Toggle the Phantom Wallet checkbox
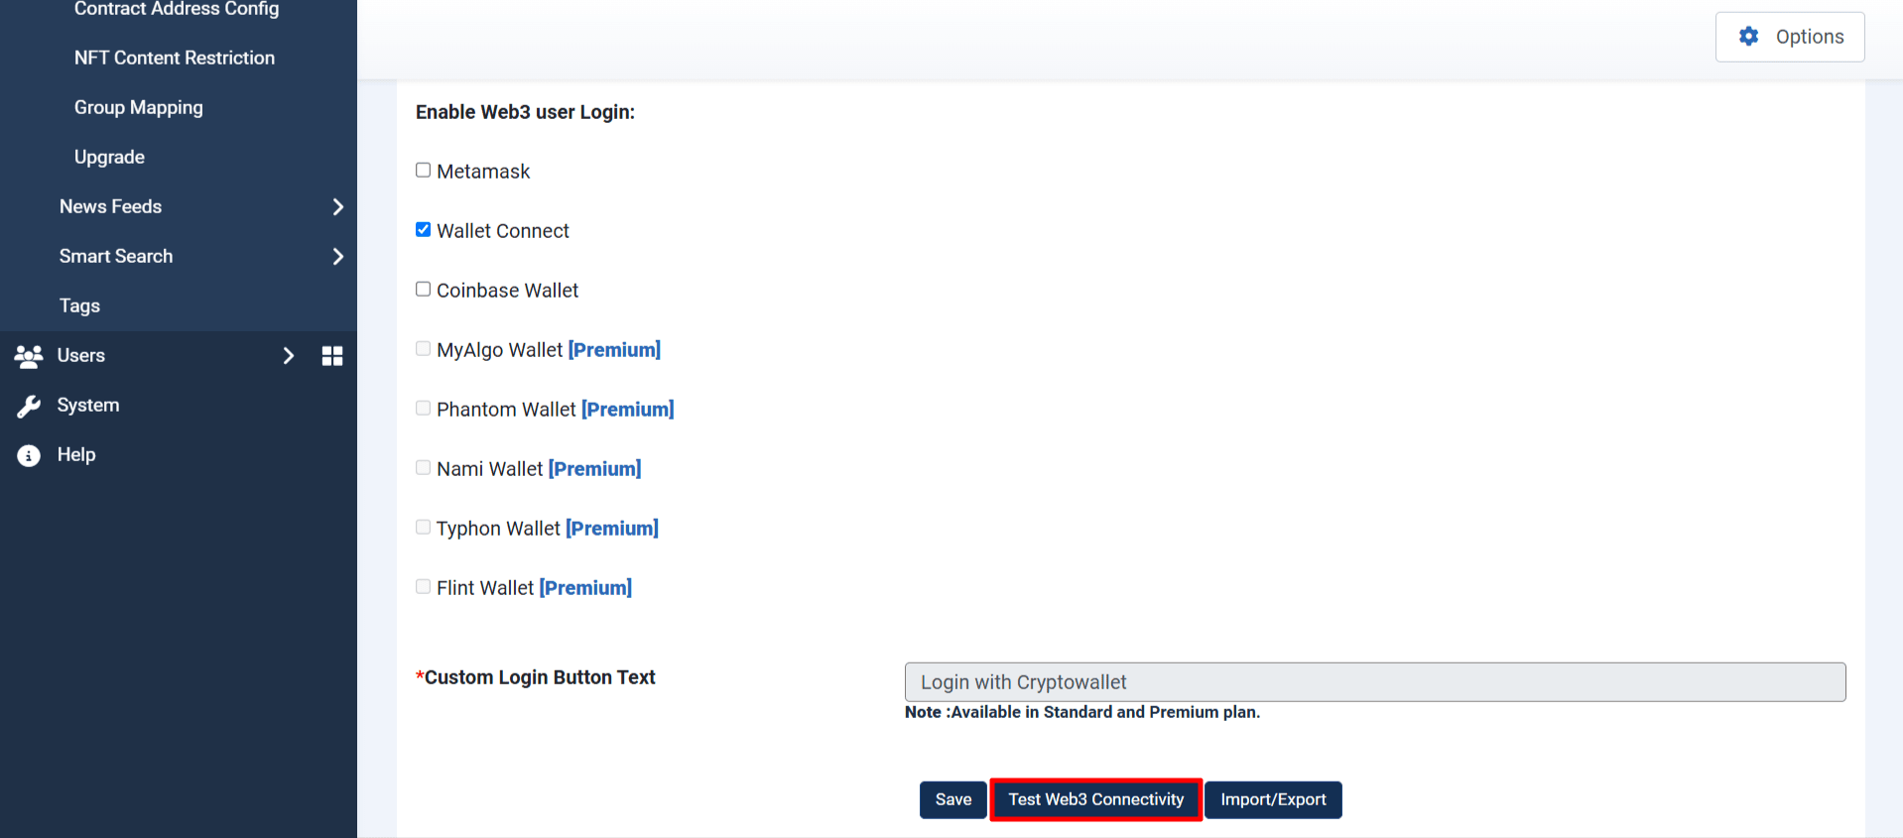Screen dimensions: 1903x838 click(x=423, y=409)
